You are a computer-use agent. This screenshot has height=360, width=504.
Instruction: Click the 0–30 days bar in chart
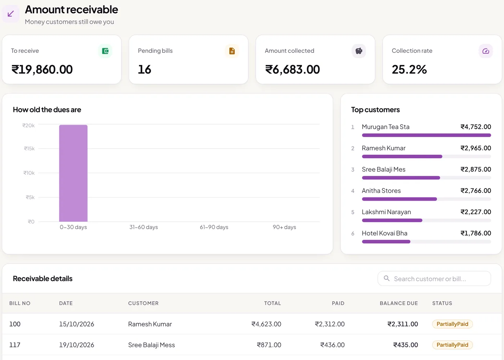click(x=73, y=173)
